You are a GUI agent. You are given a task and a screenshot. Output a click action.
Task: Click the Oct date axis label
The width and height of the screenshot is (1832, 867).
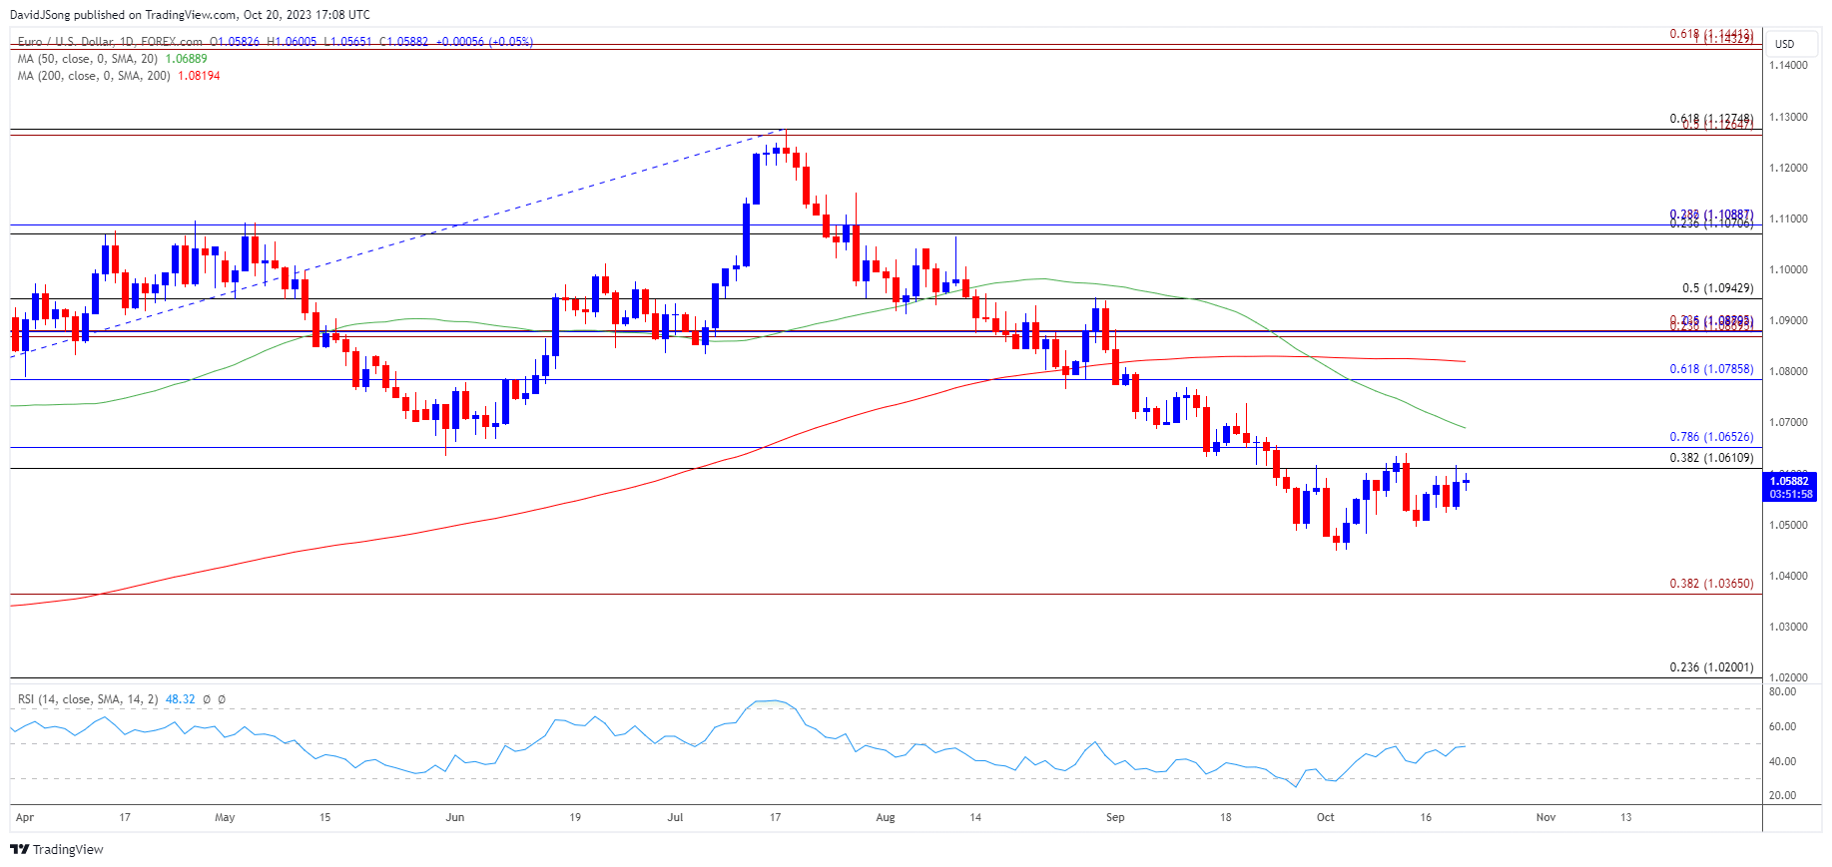tap(1325, 817)
